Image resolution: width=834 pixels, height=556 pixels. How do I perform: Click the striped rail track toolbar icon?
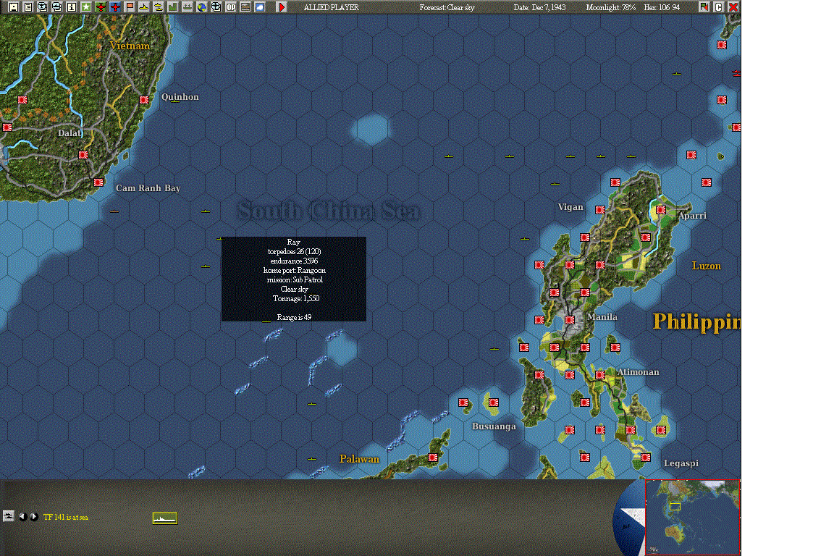click(x=245, y=7)
